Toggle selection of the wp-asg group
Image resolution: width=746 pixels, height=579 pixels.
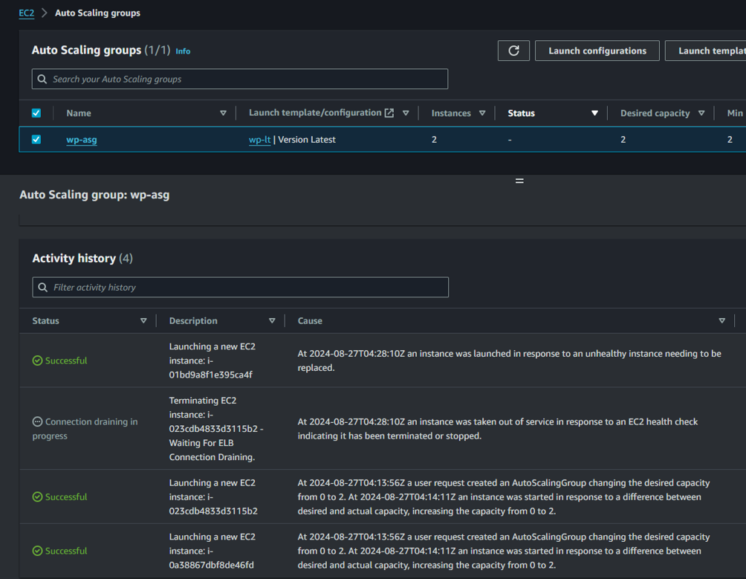pyautogui.click(x=36, y=139)
